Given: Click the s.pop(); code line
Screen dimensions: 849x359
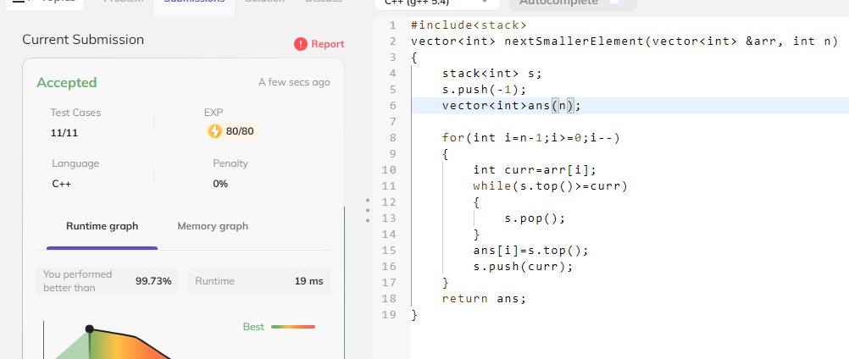Looking at the screenshot, I should click(x=535, y=218).
